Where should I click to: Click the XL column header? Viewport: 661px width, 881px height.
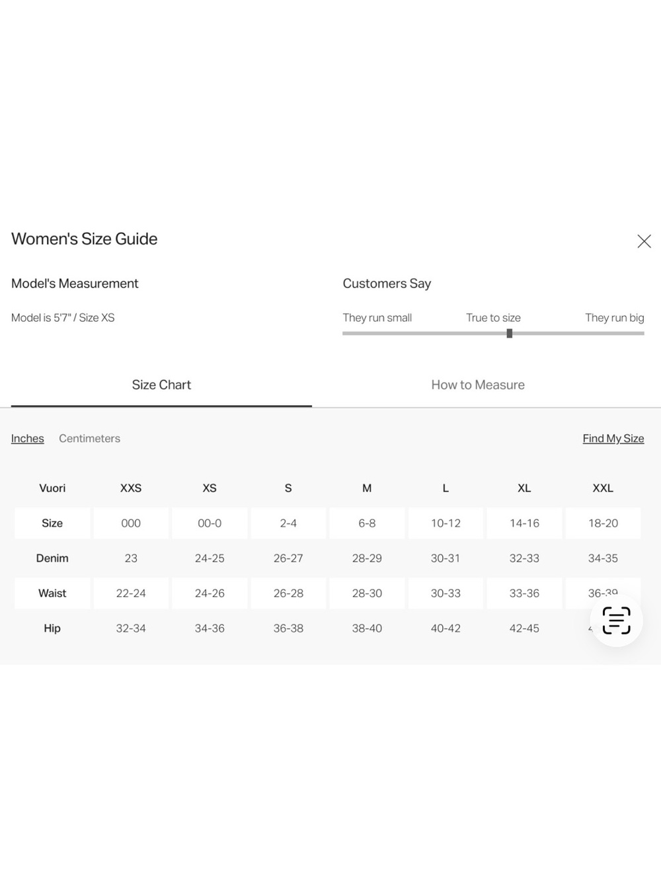(x=524, y=488)
